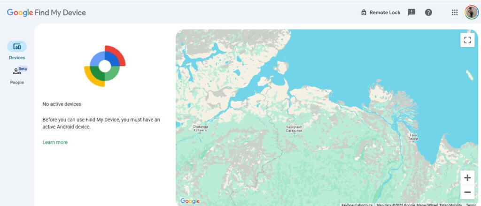Click the Saskylakh label on the map
This screenshot has width=481, height=206.
[x=294, y=129]
